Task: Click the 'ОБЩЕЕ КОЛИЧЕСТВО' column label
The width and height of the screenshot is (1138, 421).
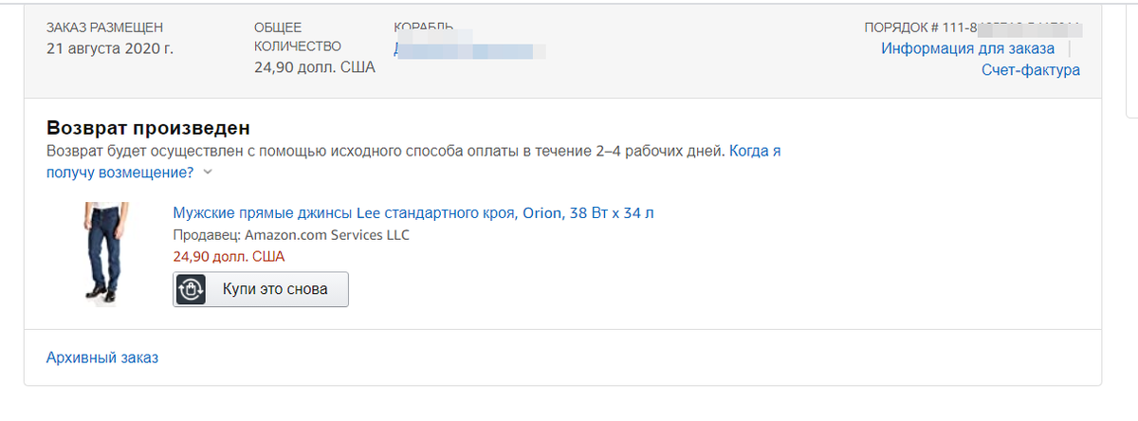Action: point(298,36)
